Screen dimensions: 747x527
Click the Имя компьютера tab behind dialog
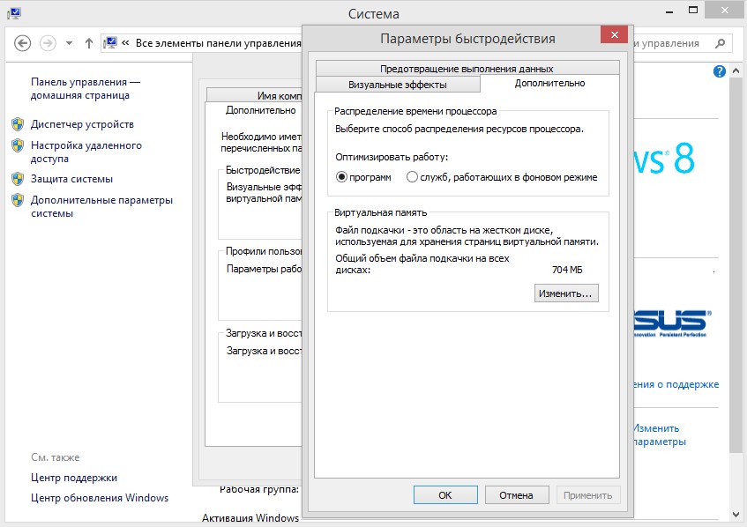(254, 95)
